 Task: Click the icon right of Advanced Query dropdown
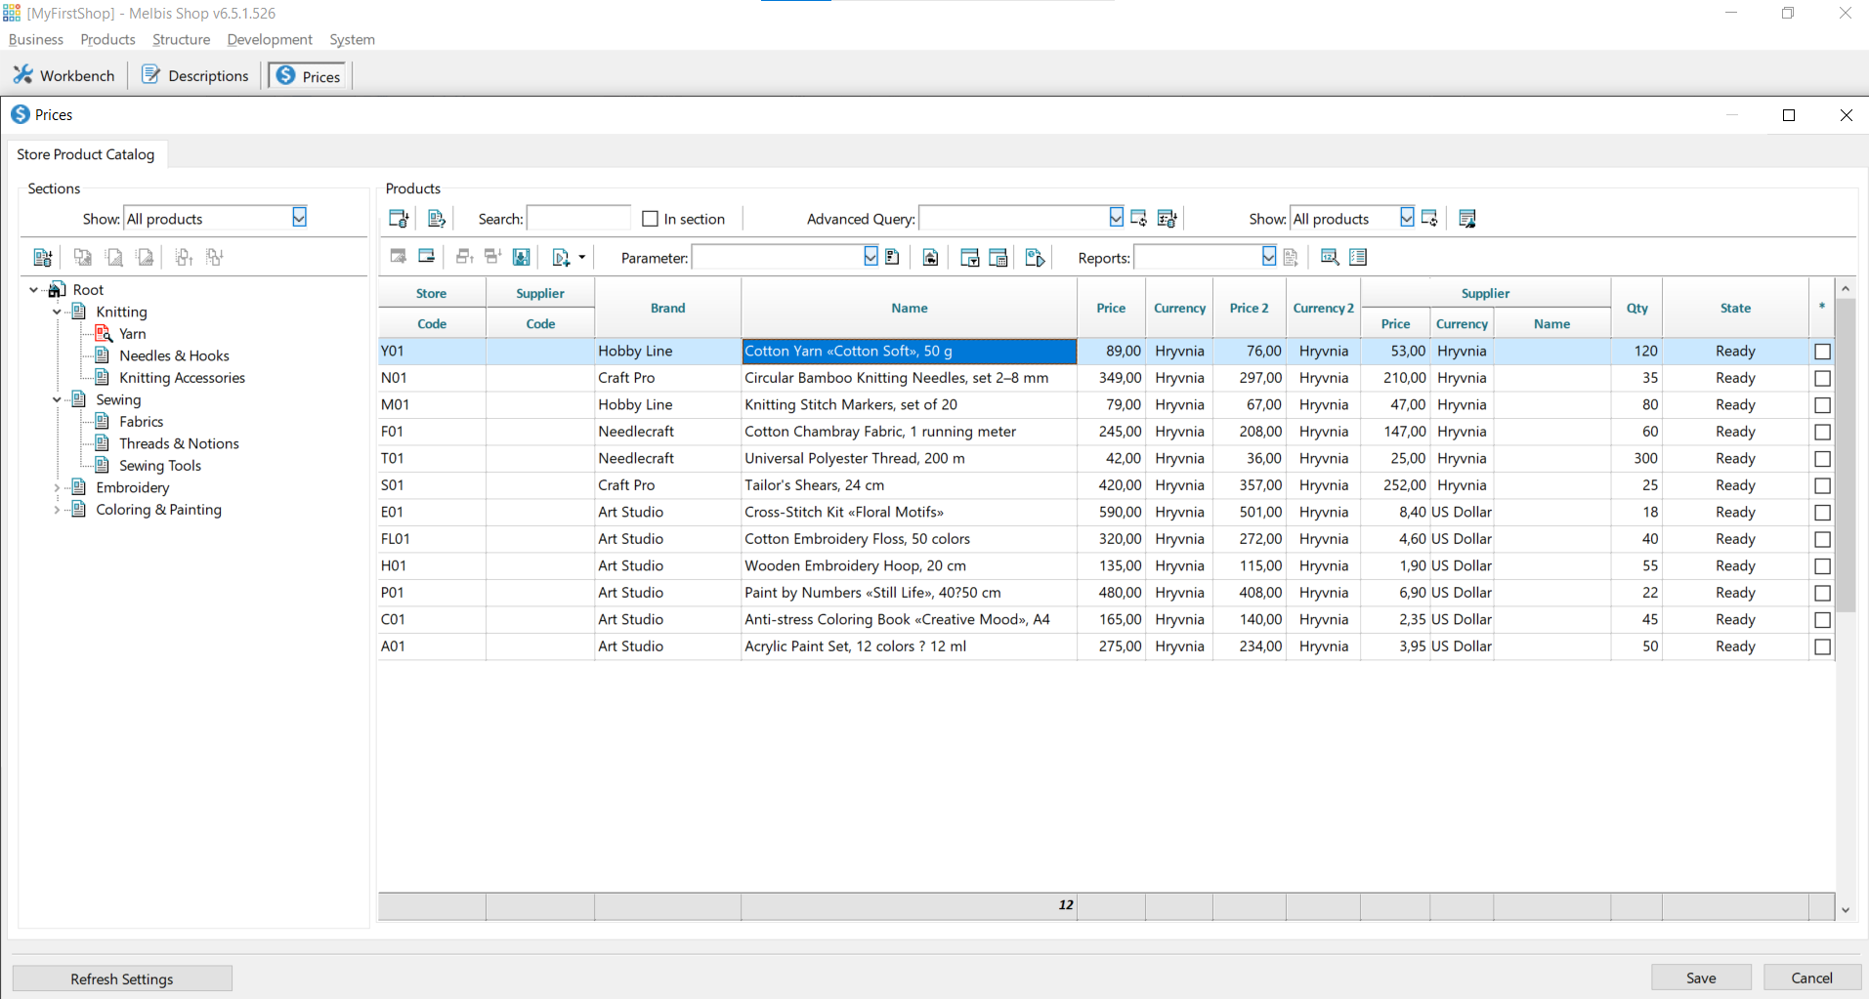(1139, 219)
